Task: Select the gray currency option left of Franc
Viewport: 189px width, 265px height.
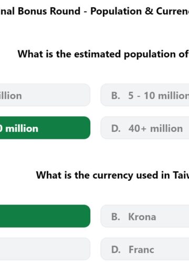Action: coord(45,249)
